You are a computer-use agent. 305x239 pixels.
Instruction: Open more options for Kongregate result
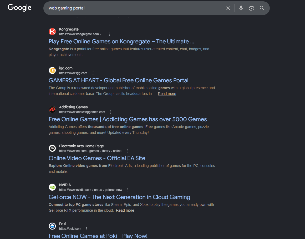pos(109,34)
